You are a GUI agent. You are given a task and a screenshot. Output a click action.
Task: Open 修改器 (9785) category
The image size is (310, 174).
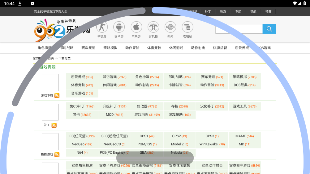147,106
